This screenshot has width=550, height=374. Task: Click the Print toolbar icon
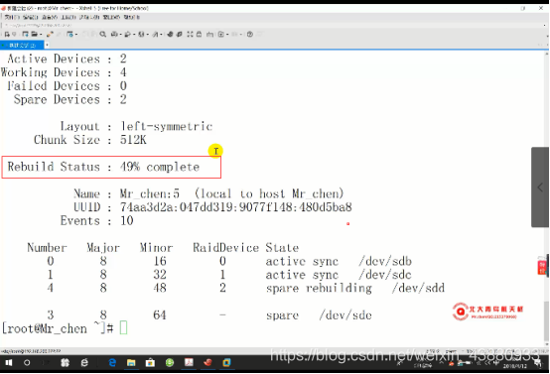coord(114,34)
